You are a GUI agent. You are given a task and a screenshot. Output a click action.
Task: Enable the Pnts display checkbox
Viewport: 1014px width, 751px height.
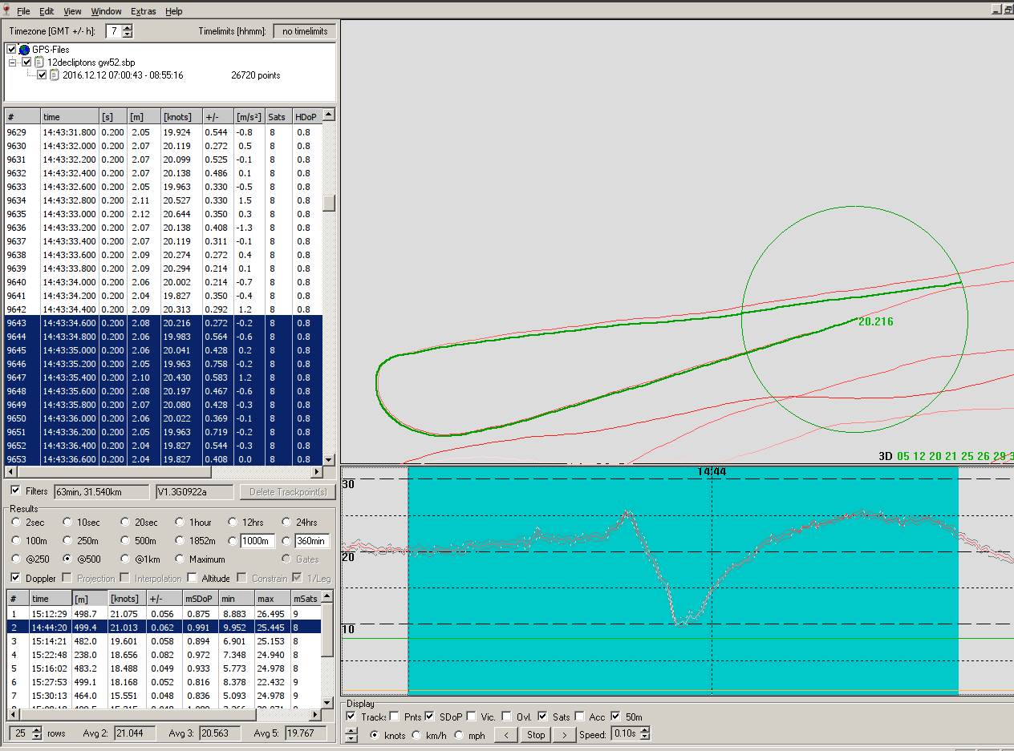(395, 717)
